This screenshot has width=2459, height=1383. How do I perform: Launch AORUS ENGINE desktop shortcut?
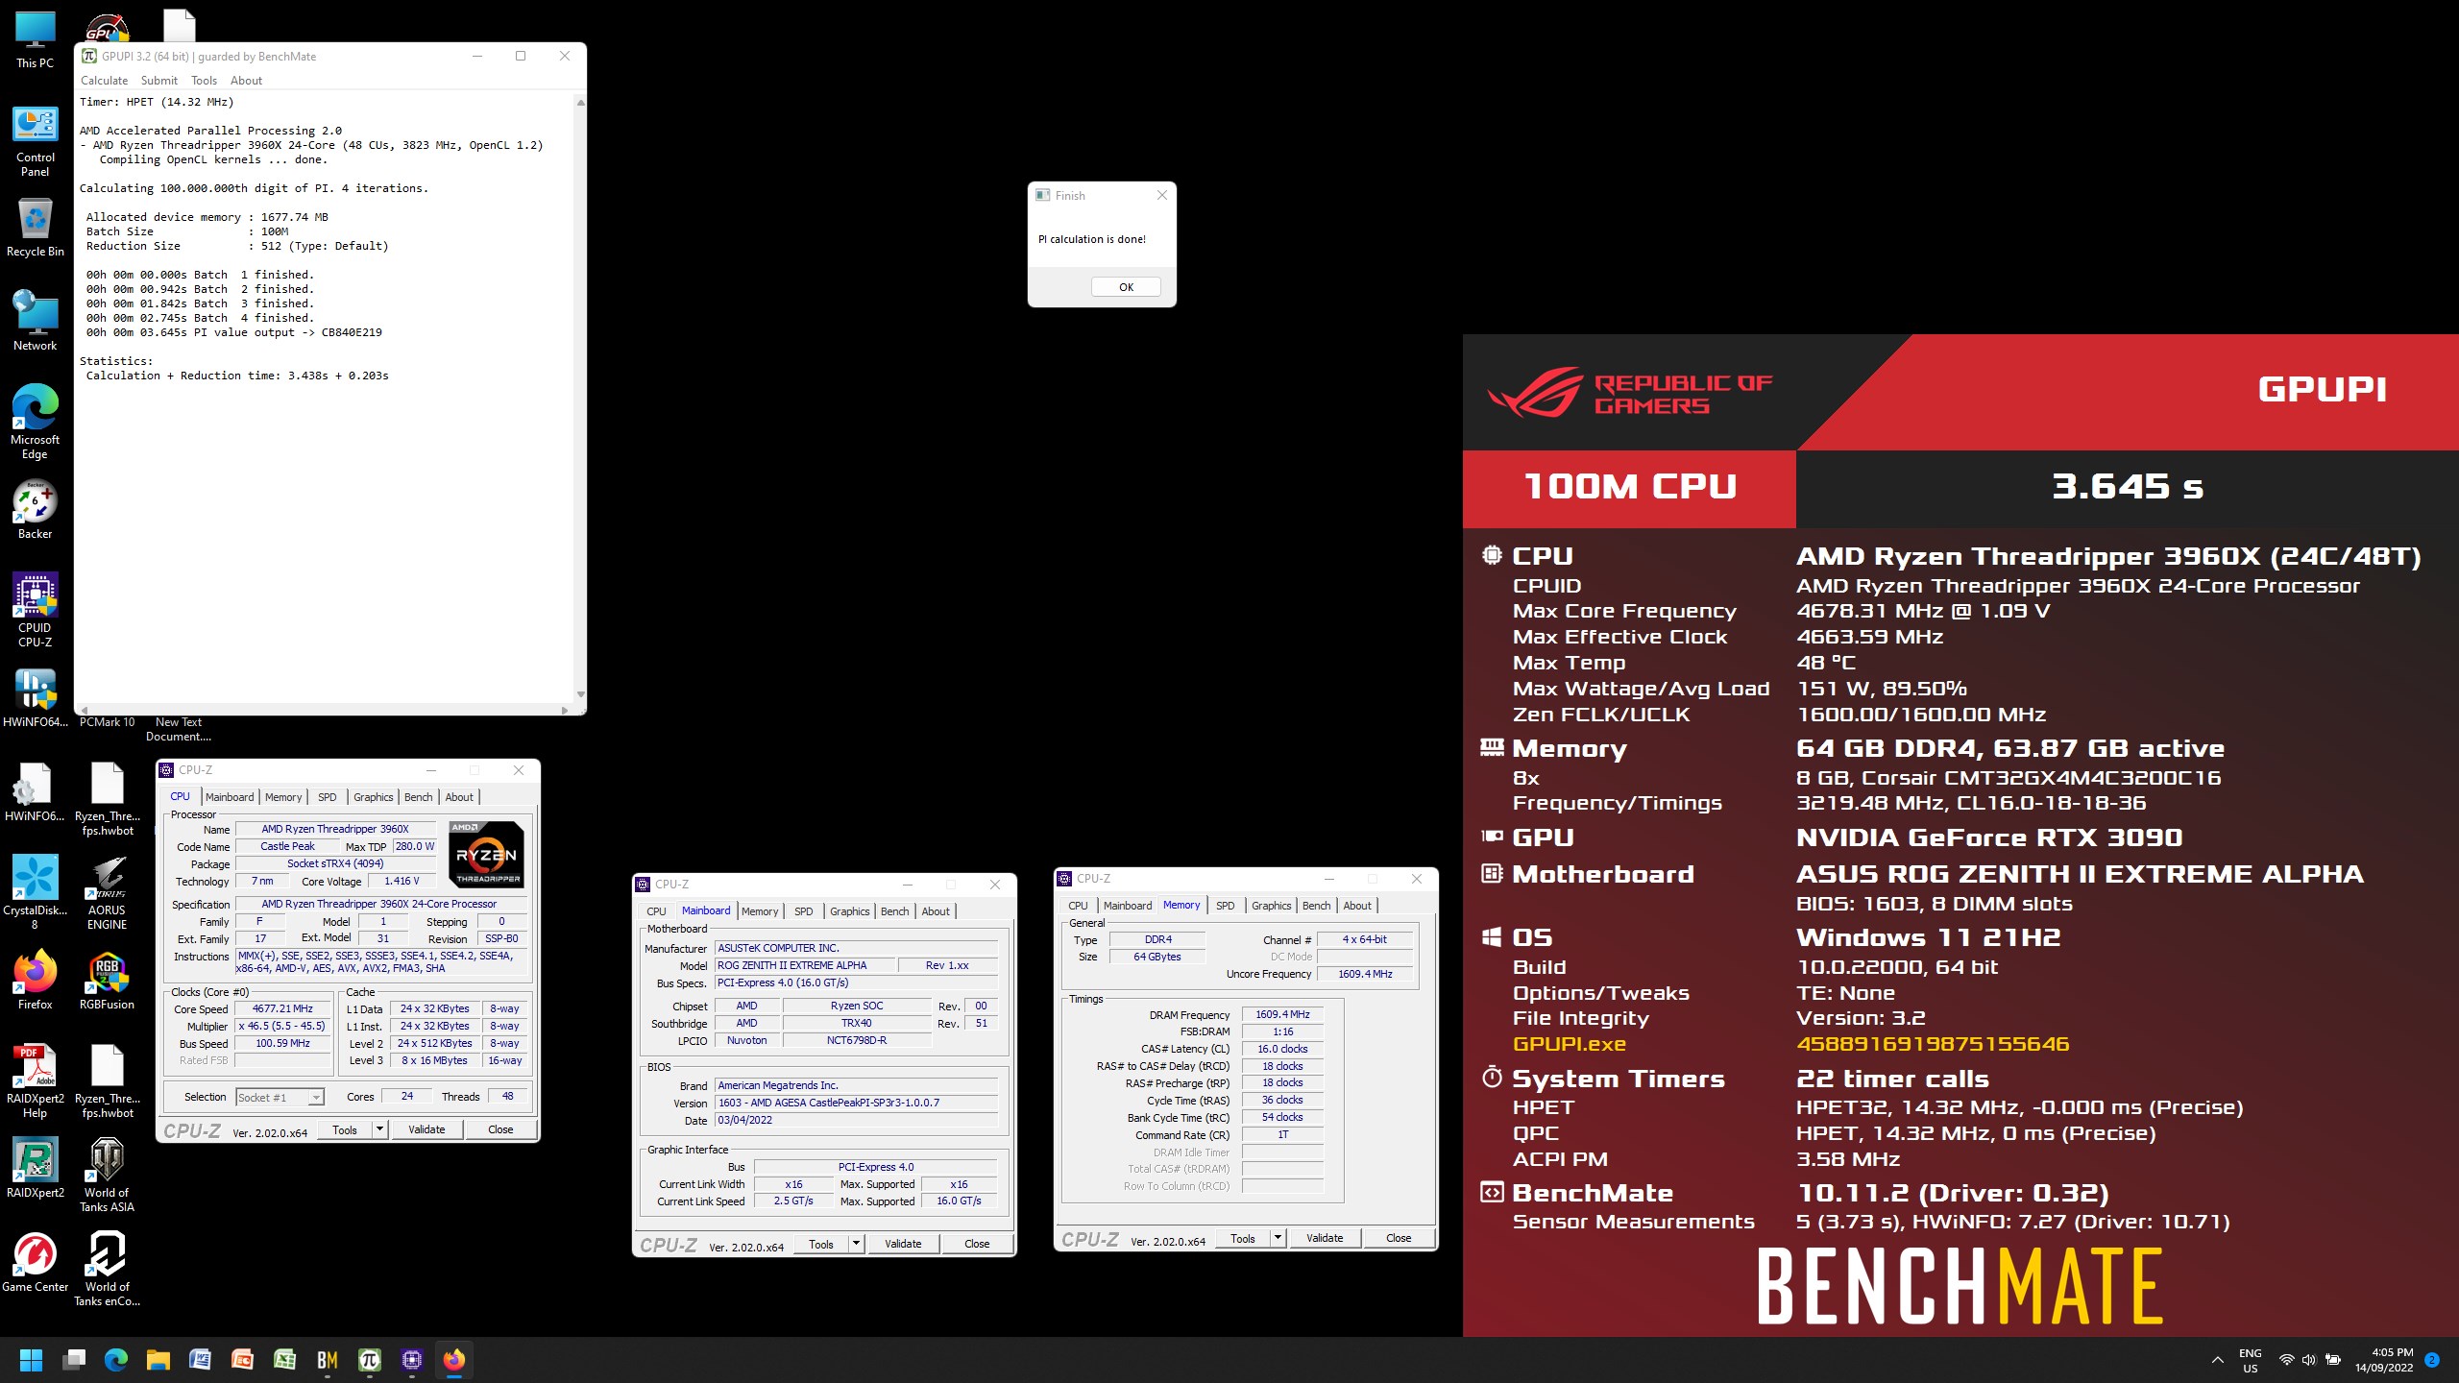[107, 893]
